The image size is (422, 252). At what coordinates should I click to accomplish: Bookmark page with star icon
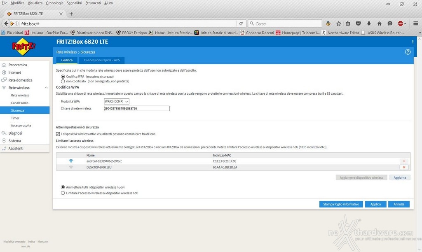339,23
